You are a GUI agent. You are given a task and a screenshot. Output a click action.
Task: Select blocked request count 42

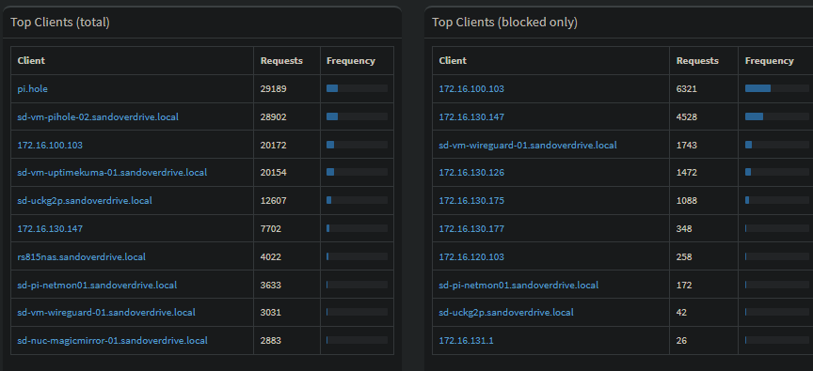[x=681, y=313]
